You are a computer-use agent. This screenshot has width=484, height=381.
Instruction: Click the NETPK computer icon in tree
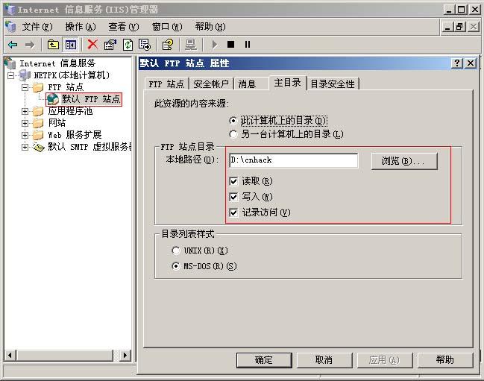point(25,75)
